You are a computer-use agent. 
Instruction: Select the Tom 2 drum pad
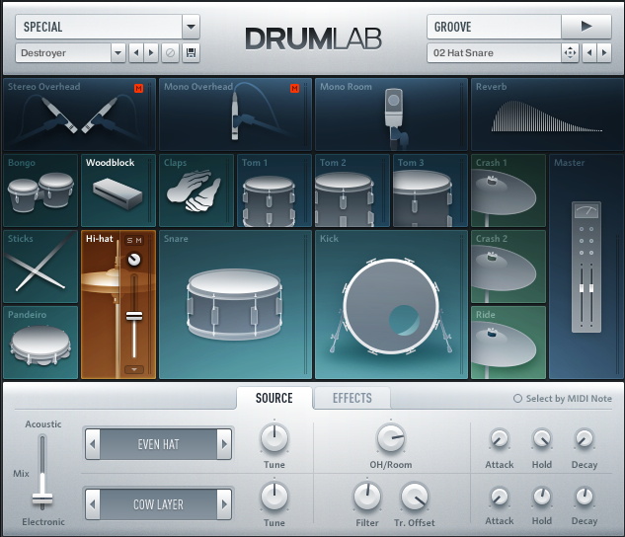(x=352, y=191)
